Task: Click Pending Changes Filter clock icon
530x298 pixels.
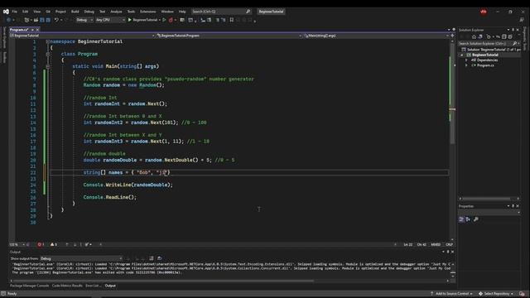Action: point(489,36)
